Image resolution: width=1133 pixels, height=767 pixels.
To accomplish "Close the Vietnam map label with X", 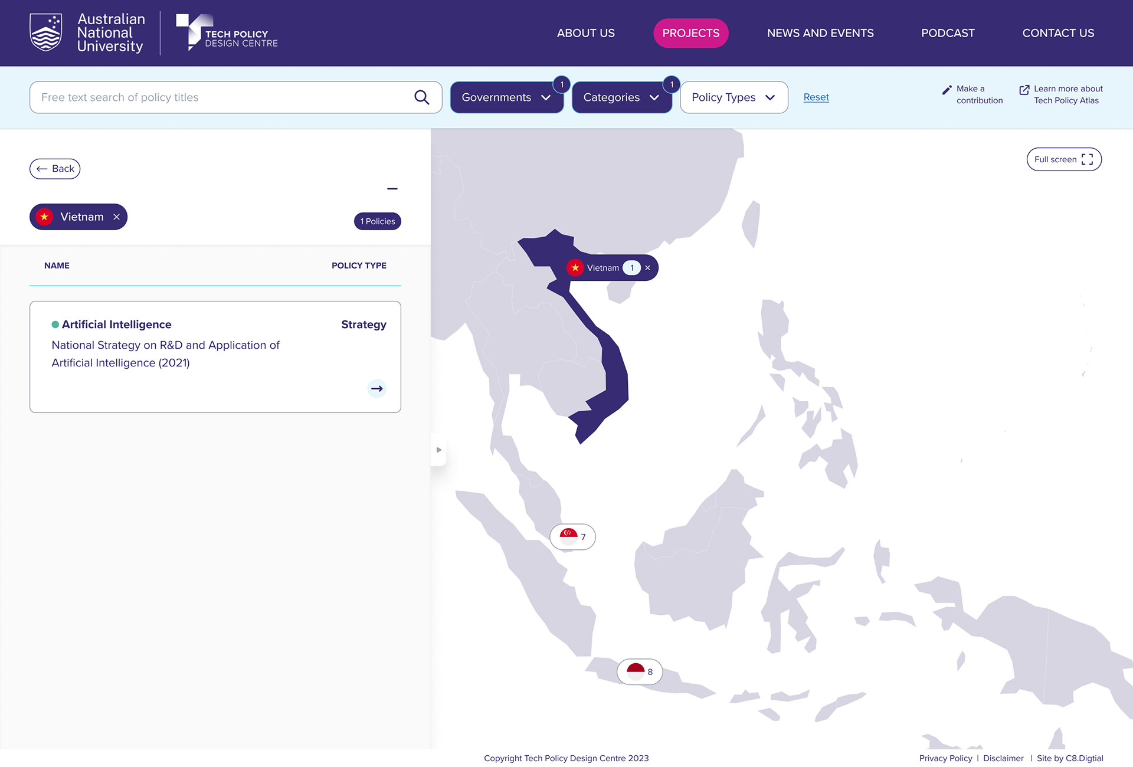I will click(647, 268).
